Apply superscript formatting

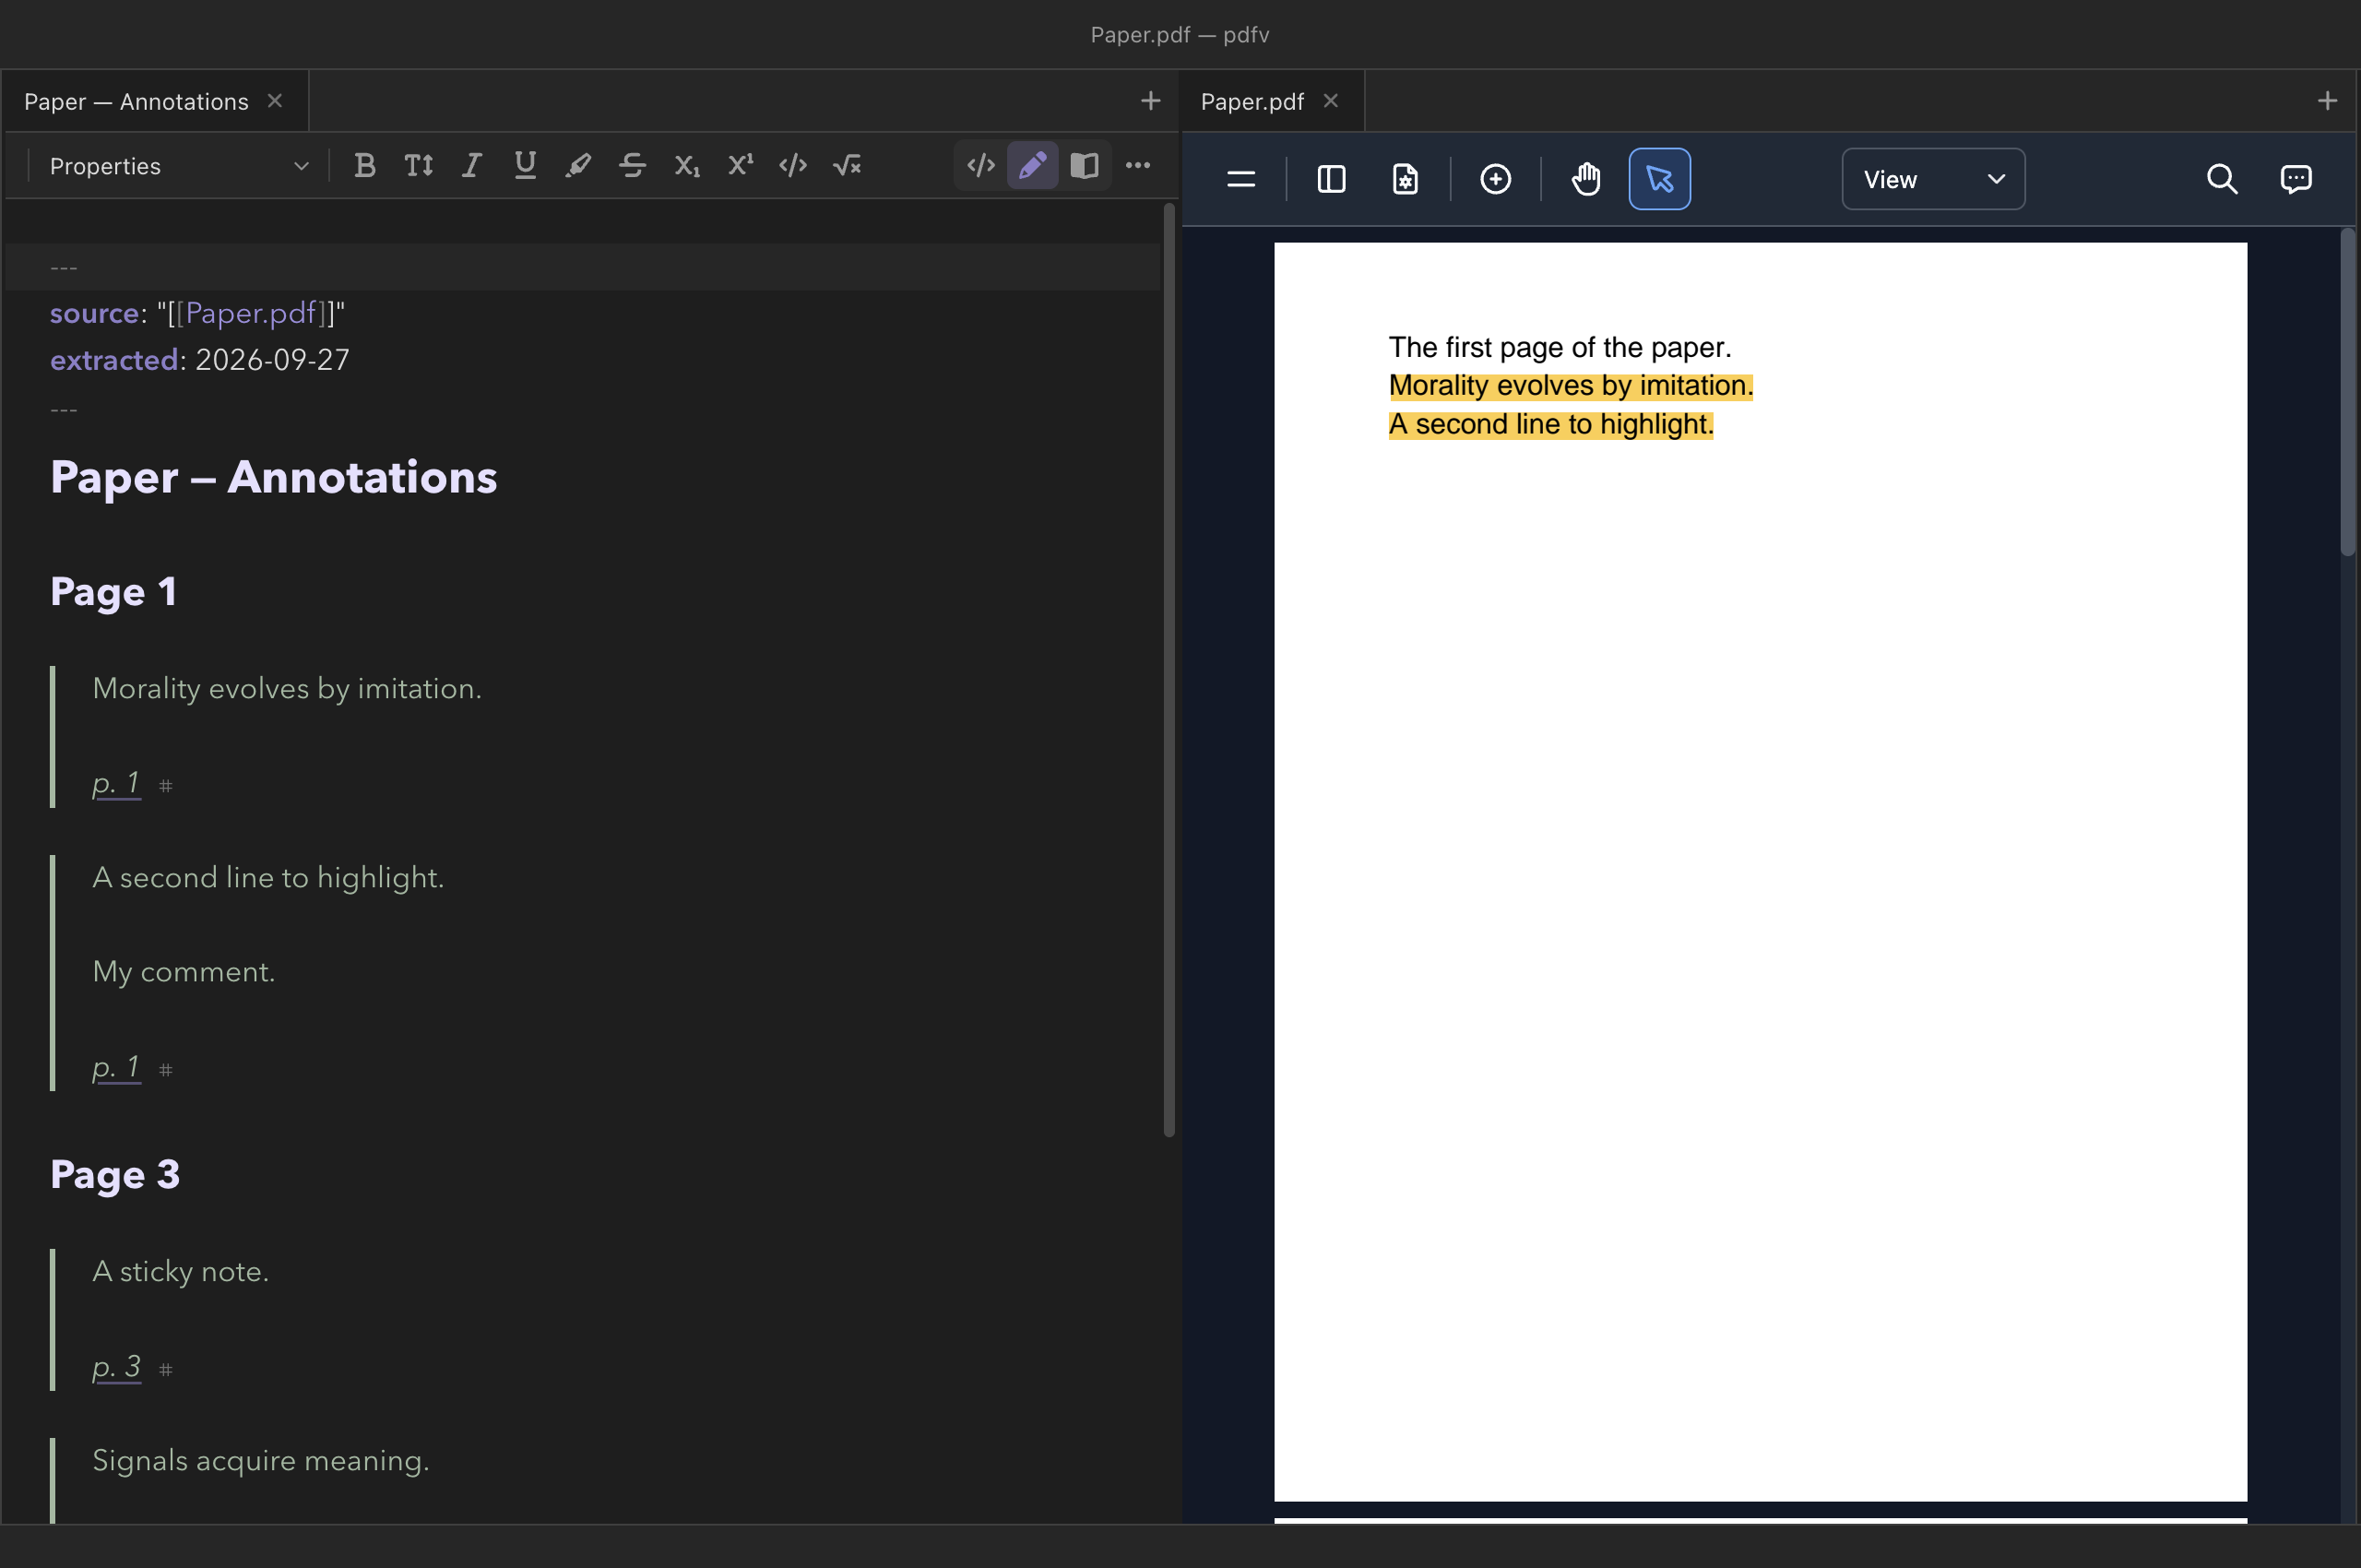740,165
